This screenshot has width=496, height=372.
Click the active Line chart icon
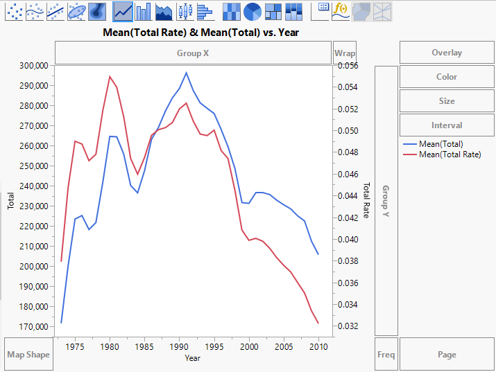coord(123,11)
